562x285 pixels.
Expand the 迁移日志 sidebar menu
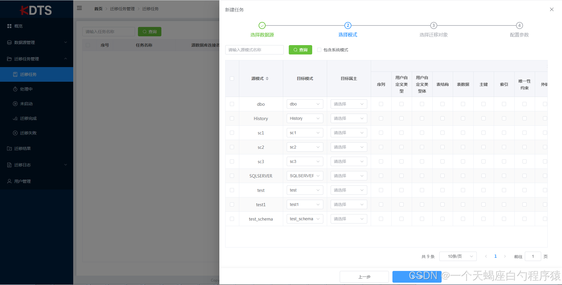coord(37,165)
